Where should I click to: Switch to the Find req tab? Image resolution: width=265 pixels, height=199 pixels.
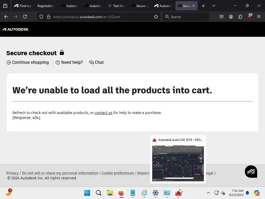tap(23, 6)
